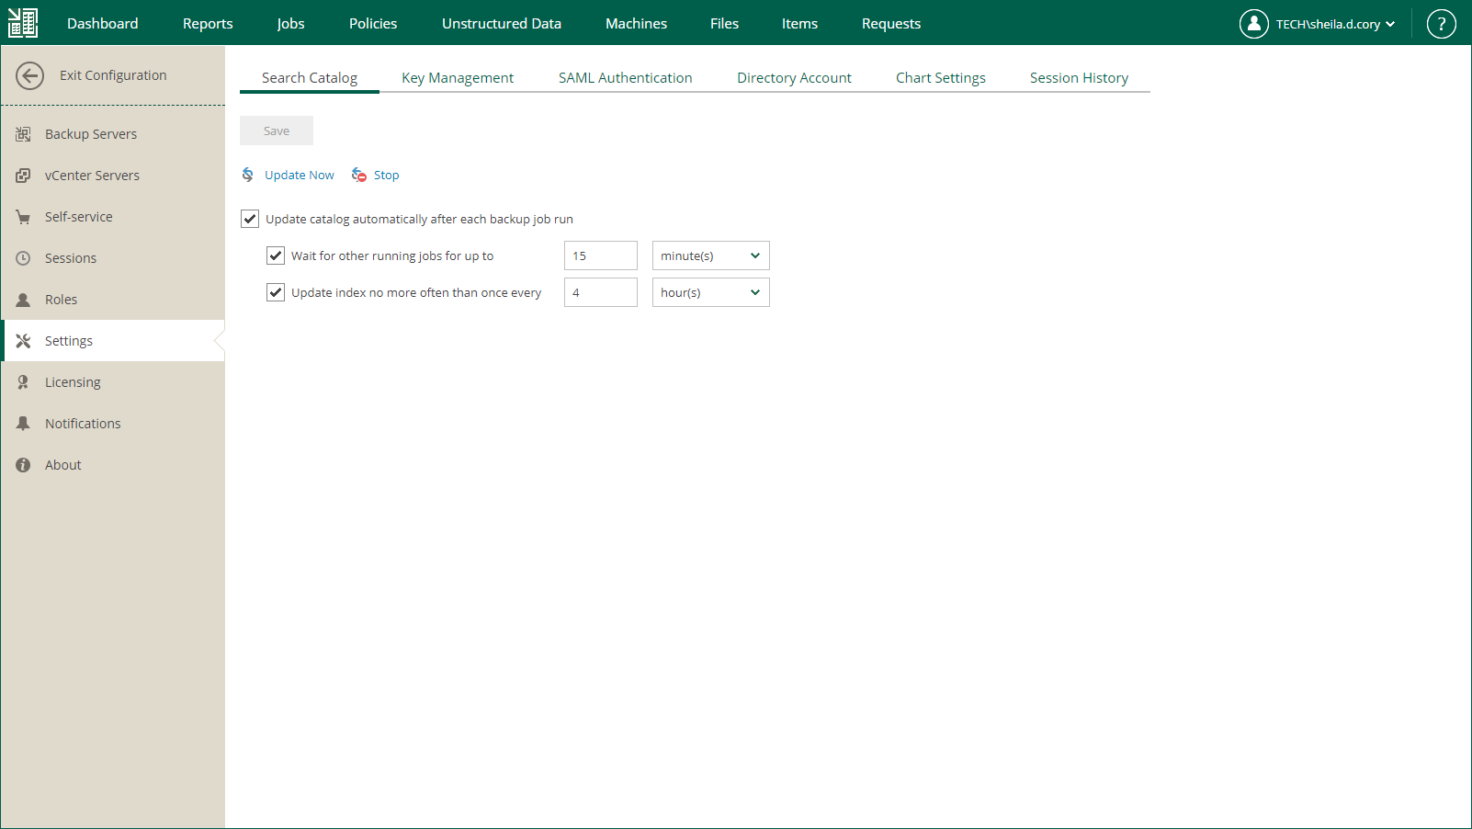The height and width of the screenshot is (829, 1472).
Task: Open the Directory Account tab
Action: coord(794,78)
